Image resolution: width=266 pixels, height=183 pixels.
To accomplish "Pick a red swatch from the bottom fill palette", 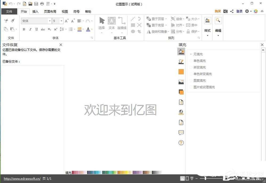I will (73, 172).
